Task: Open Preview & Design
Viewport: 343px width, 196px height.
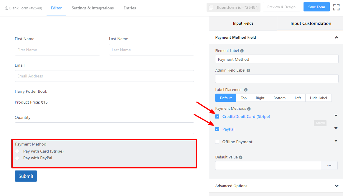Action: (281, 6)
